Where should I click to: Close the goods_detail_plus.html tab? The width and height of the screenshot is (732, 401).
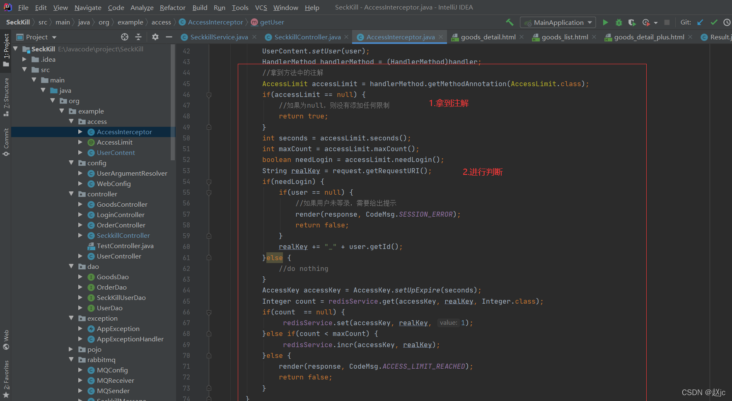point(690,37)
